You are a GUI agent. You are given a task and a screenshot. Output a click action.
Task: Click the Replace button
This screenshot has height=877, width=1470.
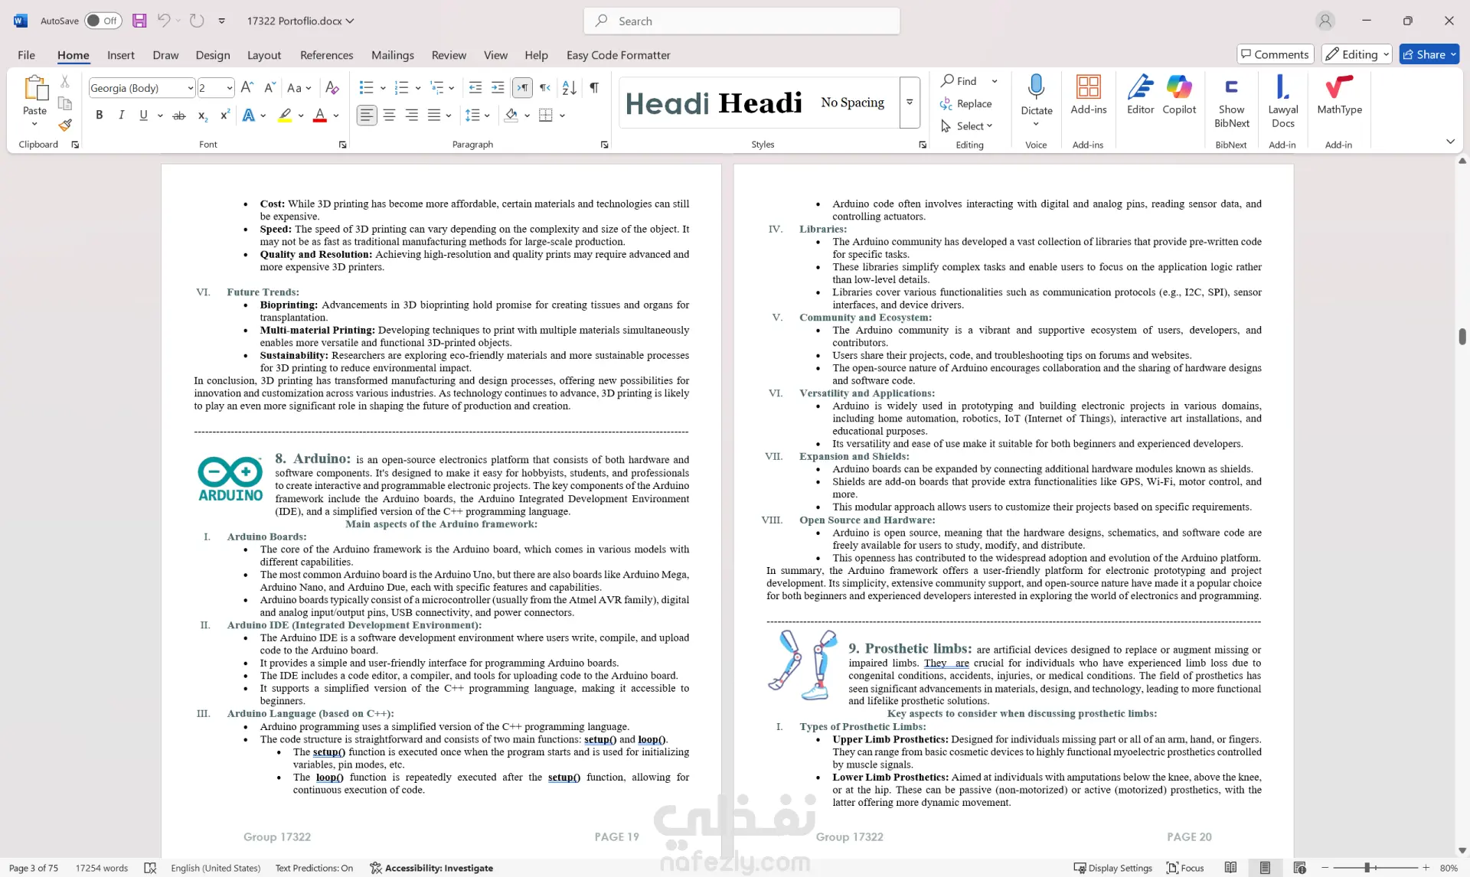966,103
